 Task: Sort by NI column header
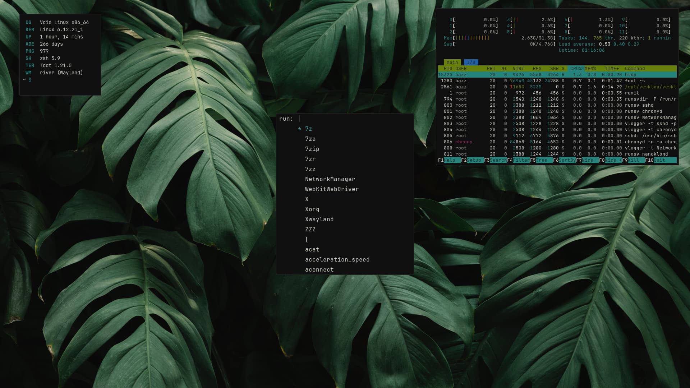504,69
